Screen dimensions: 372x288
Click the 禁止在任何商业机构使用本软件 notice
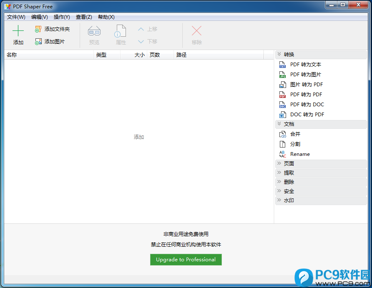point(186,245)
